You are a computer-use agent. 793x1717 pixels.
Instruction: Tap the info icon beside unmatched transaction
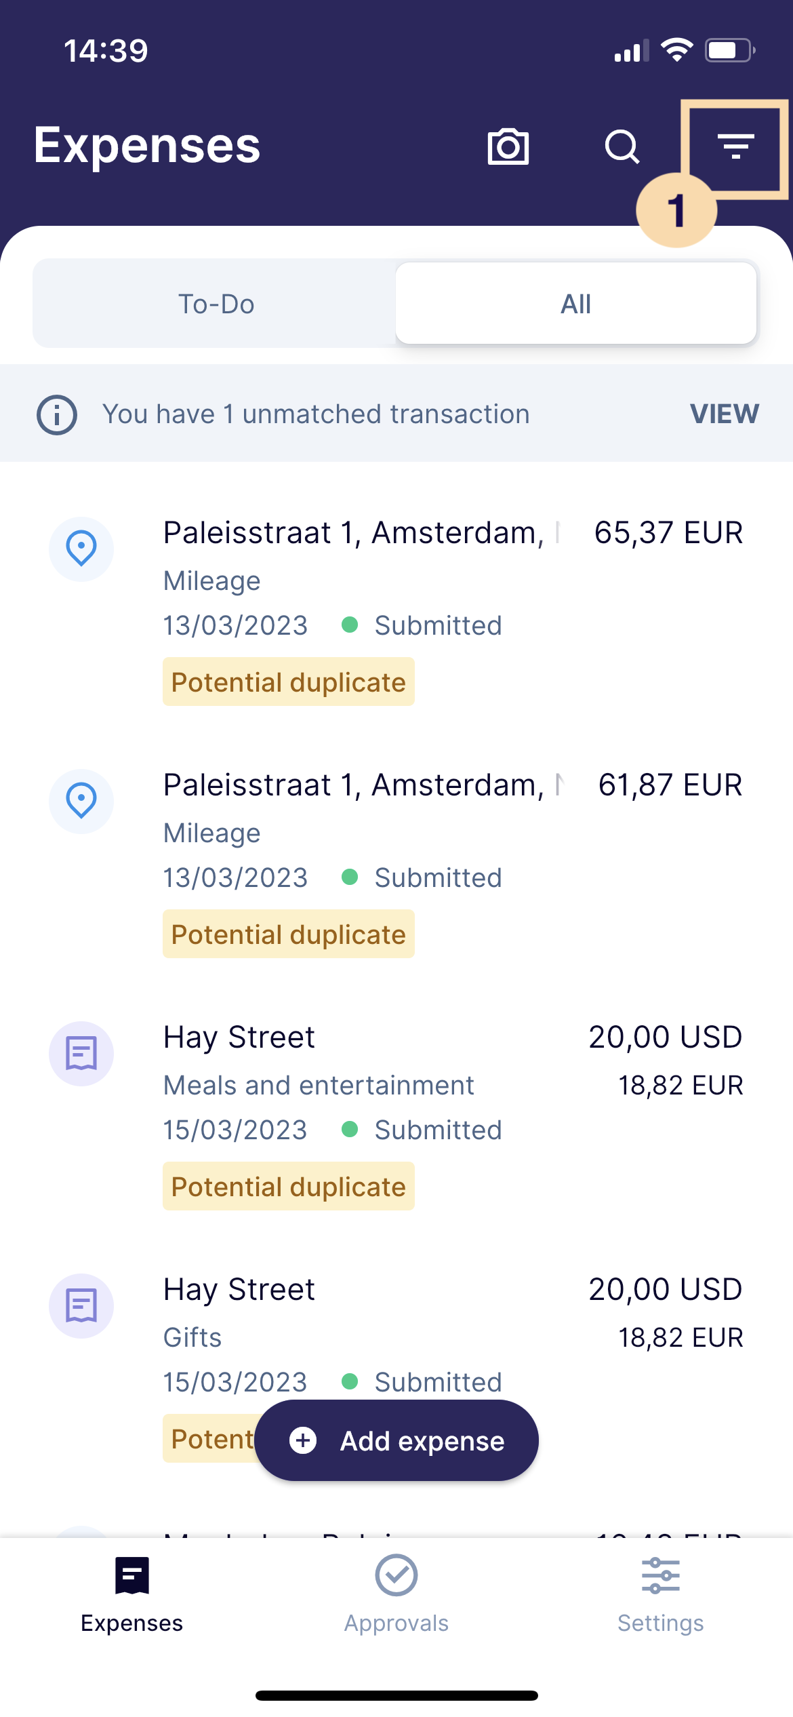(x=57, y=414)
